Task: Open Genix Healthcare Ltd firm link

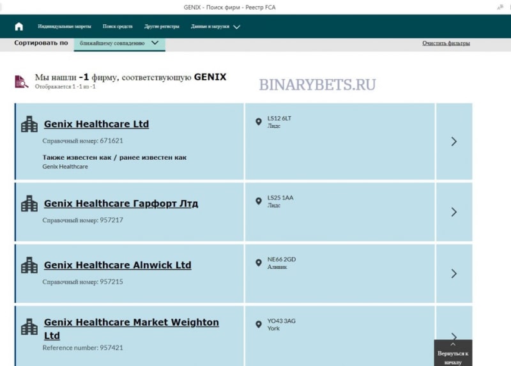Action: (x=96, y=124)
